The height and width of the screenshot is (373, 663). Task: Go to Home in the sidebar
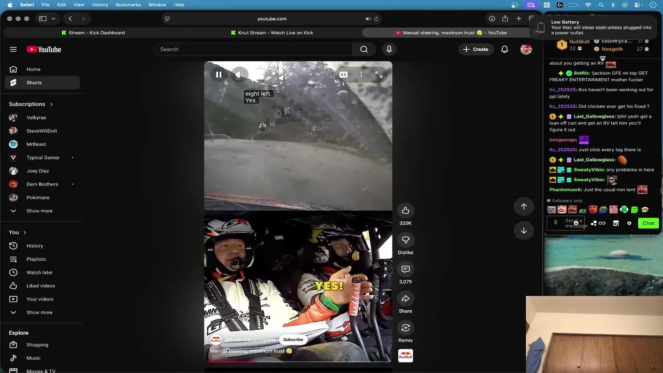42,69
